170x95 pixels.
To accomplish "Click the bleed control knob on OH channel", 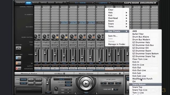I will pos(53,36).
